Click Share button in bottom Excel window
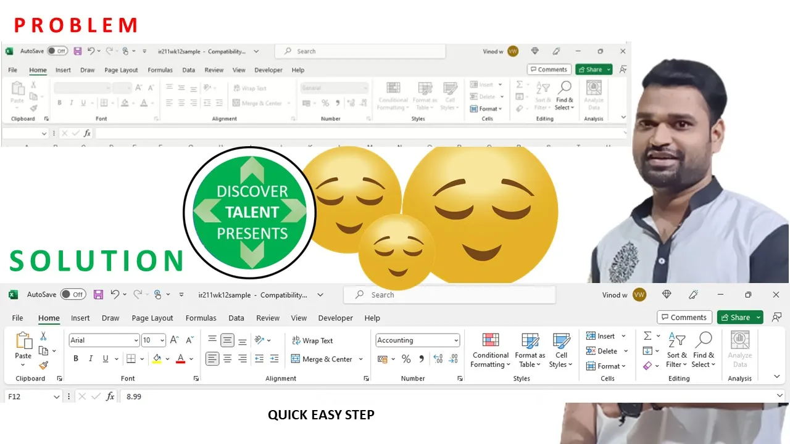The width and height of the screenshot is (790, 444). coord(740,317)
